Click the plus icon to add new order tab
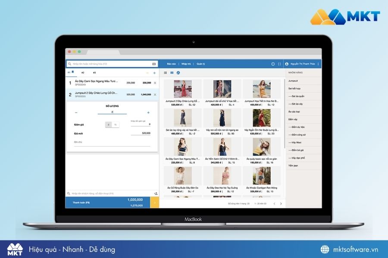Screen dimensions: 388x258 (x=154, y=73)
